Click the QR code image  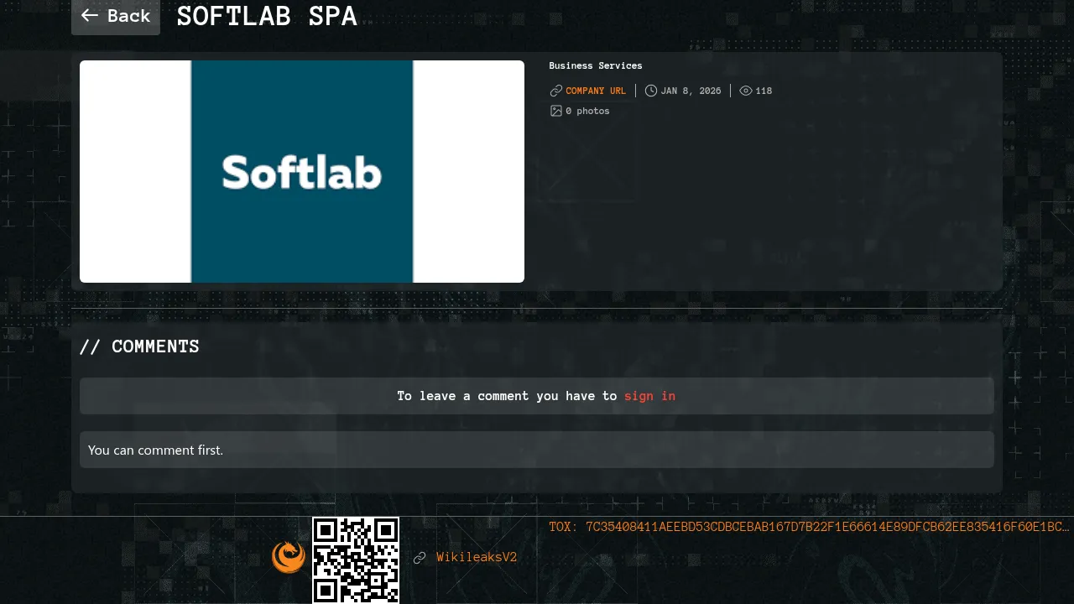coord(356,560)
